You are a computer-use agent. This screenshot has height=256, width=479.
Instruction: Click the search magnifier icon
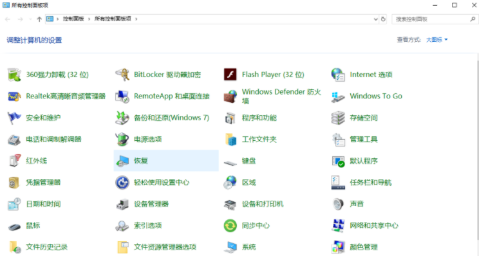click(x=473, y=19)
